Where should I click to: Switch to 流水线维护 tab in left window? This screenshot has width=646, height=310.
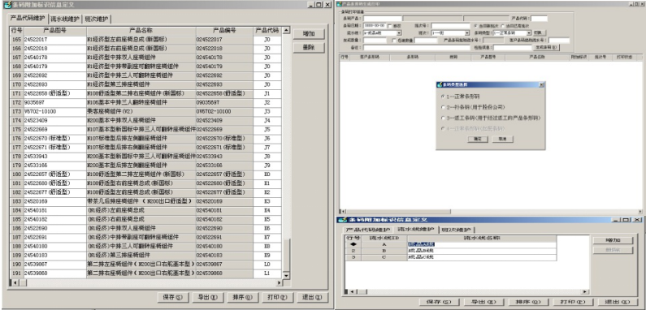point(65,19)
